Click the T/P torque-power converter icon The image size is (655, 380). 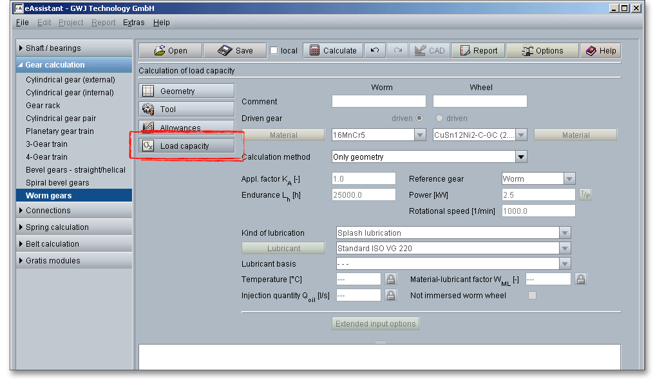(x=585, y=195)
